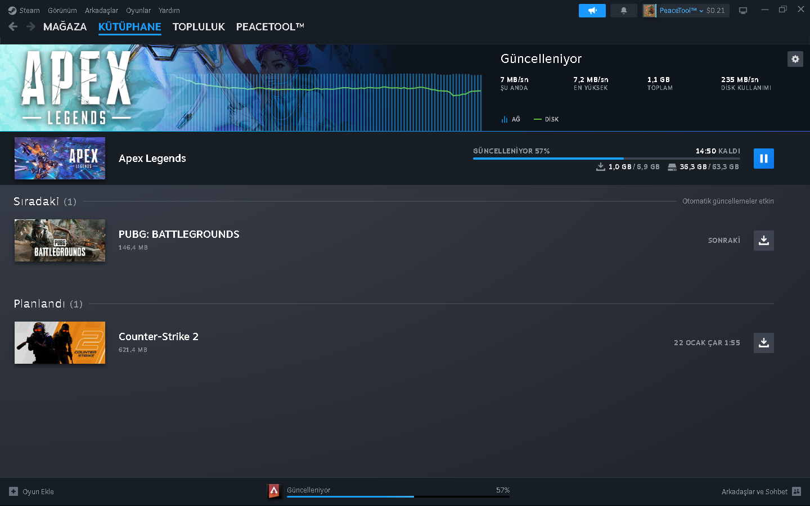Click the Apex Legends update progress bar
Viewport: 810px width, 506px height.
pyautogui.click(x=606, y=159)
